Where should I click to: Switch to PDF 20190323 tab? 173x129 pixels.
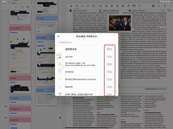click(x=138, y=11)
